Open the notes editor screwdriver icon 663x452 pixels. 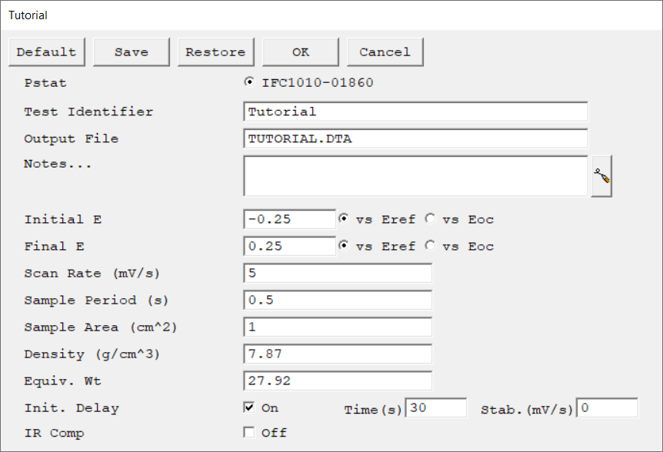click(601, 176)
